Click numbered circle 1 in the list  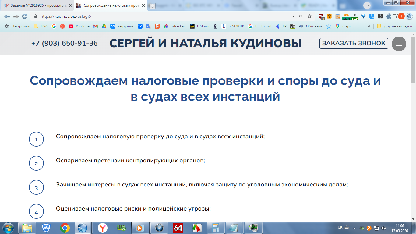pyautogui.click(x=36, y=139)
